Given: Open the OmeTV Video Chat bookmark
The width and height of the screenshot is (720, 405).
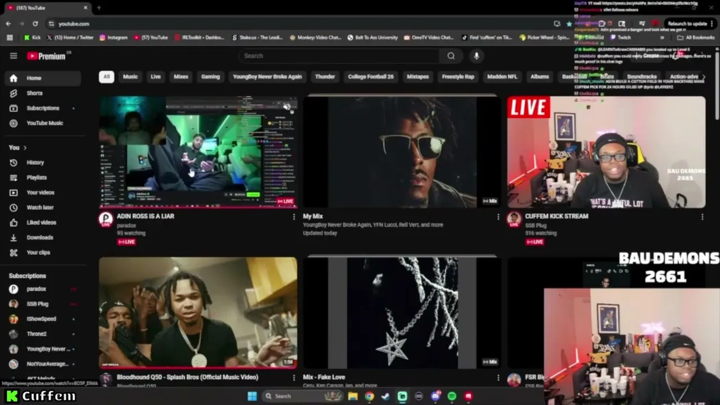Looking at the screenshot, I should point(427,38).
